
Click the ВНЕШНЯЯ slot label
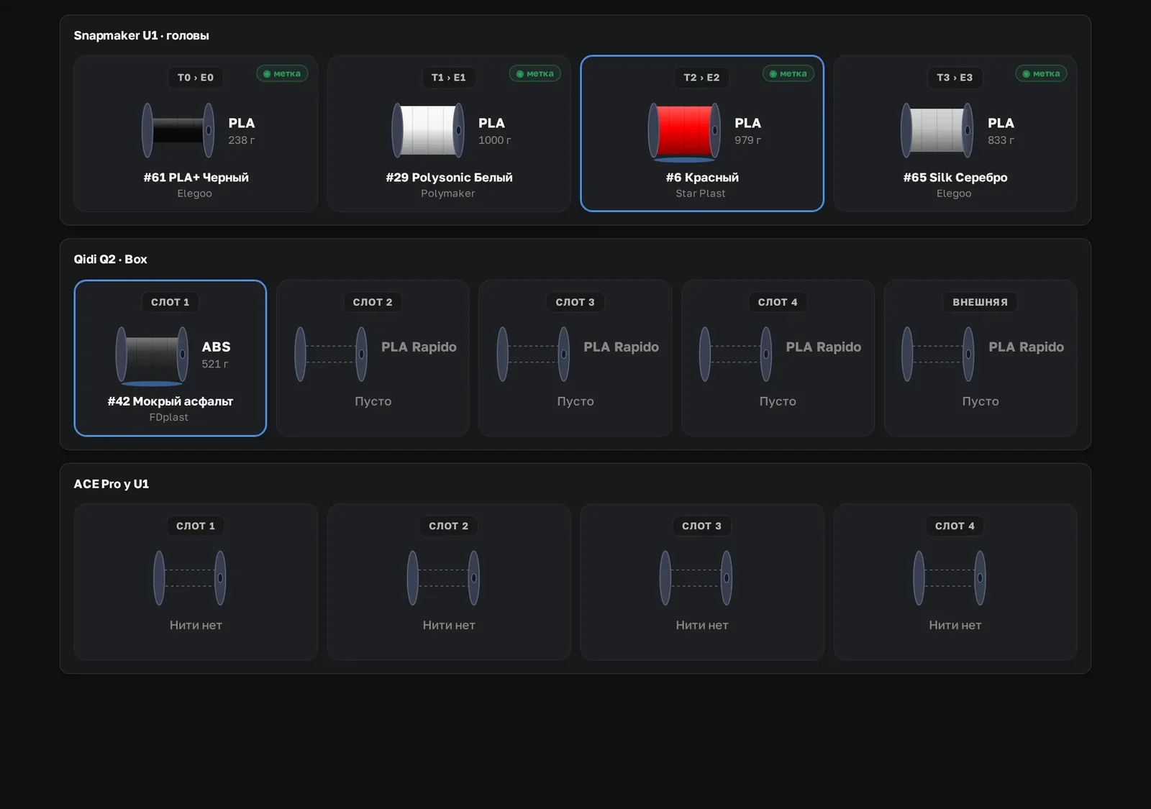981,302
